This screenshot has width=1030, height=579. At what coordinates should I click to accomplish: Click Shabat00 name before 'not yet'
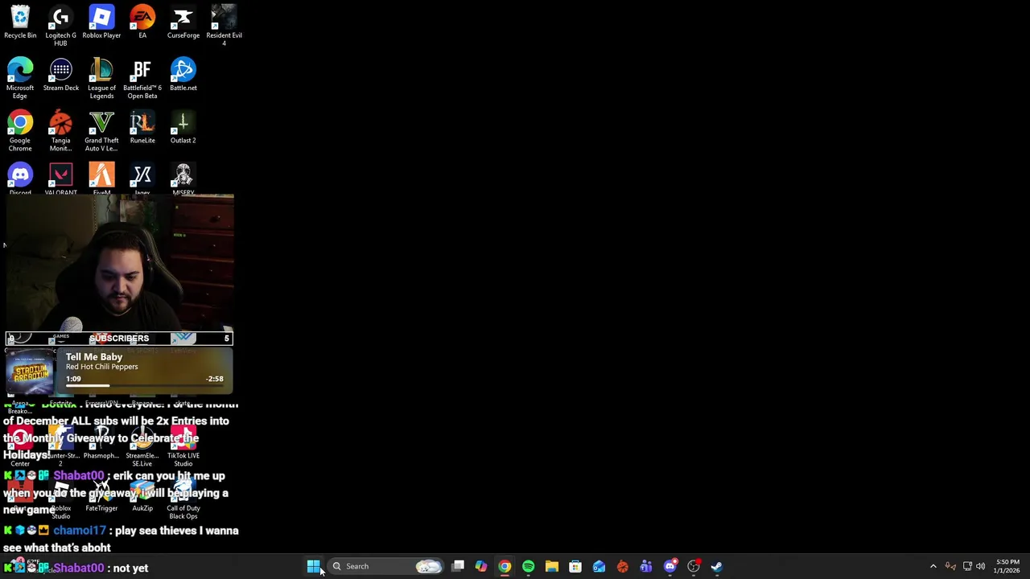[x=78, y=568]
